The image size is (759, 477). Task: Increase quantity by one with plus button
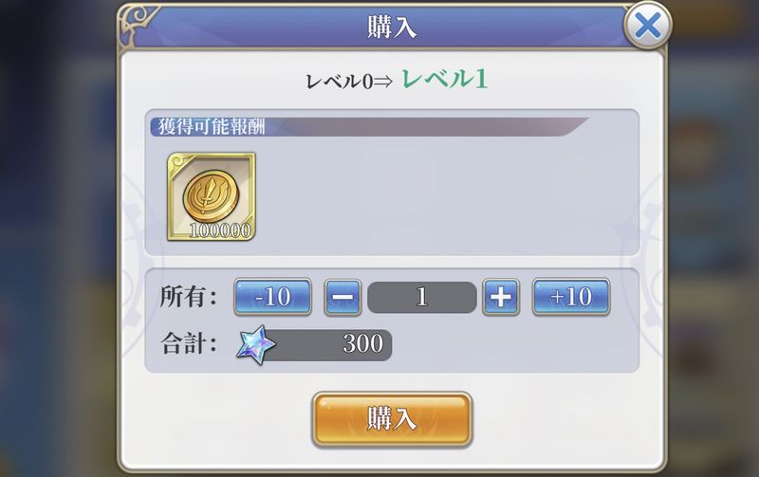(x=501, y=297)
